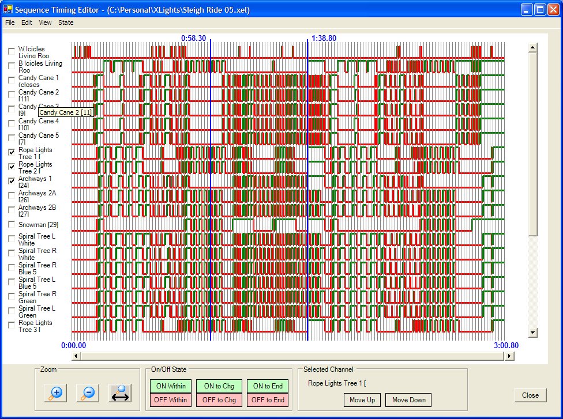Screen dimensions: 563x419
Task: Check the Spiral Tree R Green checkbox
Action: pos(12,296)
